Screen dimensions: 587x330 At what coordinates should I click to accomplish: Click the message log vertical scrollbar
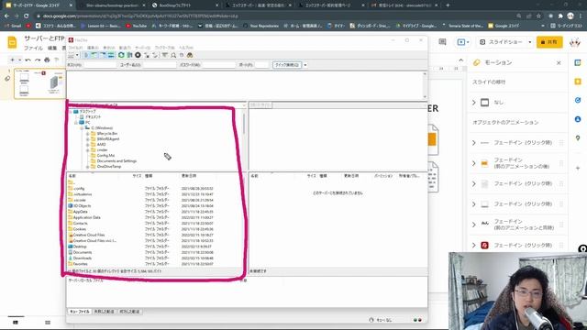tap(425, 85)
